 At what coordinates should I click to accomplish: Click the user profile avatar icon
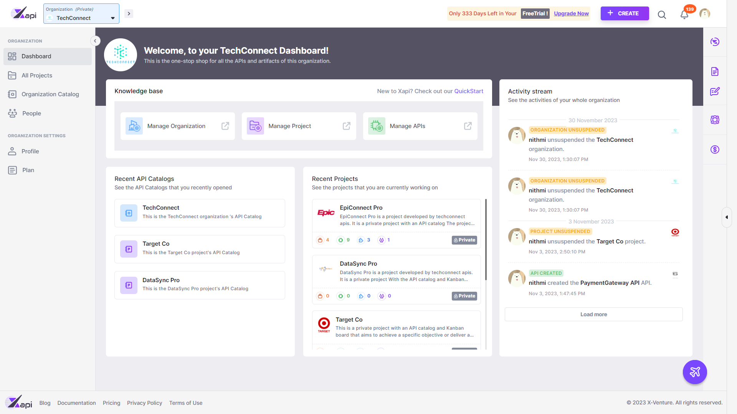point(704,14)
